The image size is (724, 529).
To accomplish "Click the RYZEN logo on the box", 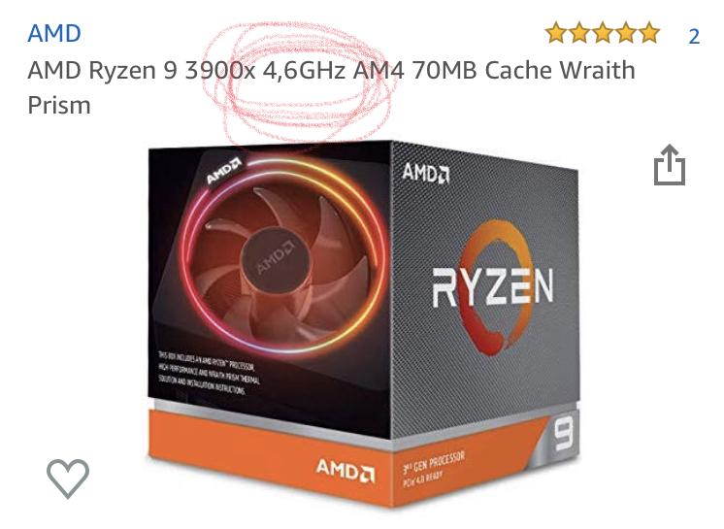I will pos(493,287).
